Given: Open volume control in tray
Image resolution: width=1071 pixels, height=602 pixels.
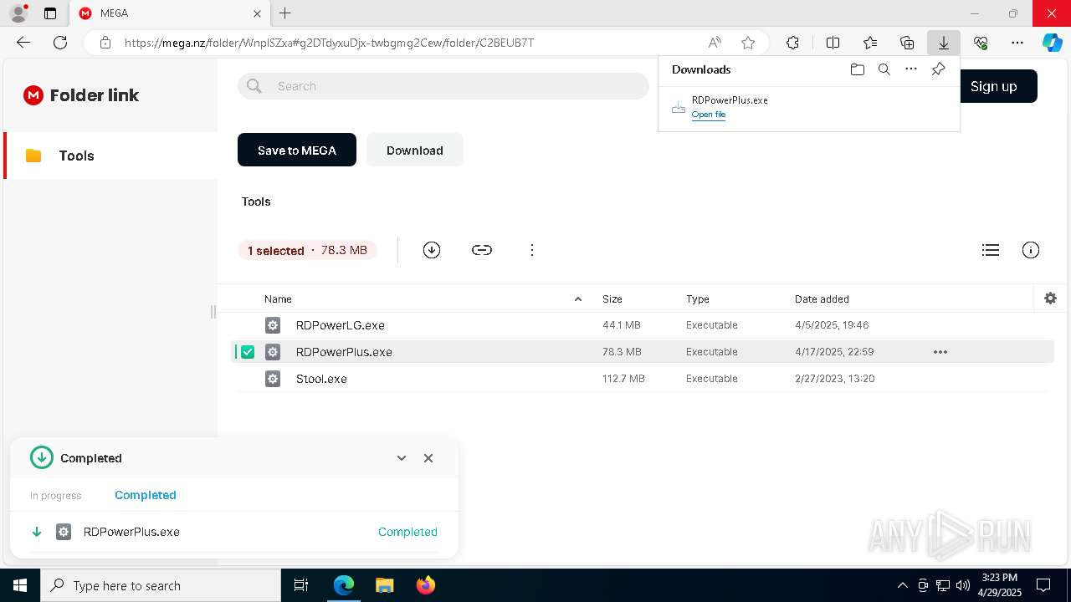Looking at the screenshot, I should click(x=963, y=585).
